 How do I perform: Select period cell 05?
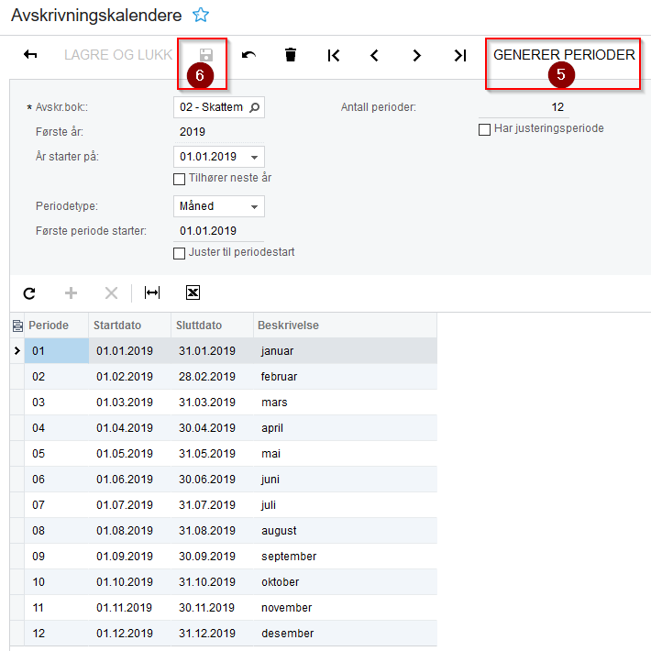click(57, 454)
